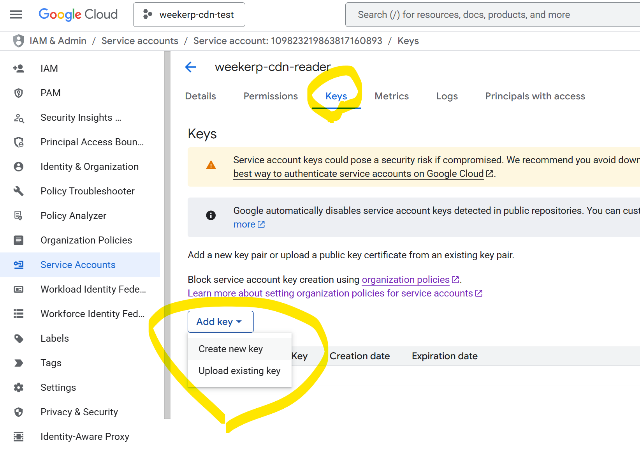
Task: Click the left sidebar vertical scrollbar
Action: (x=167, y=234)
